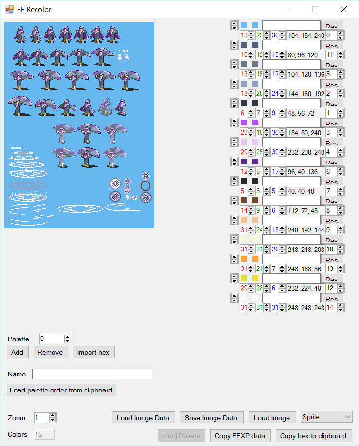Viewport: 359px width, 446px height.
Task: Click into the Zoom value field
Action: pos(41,418)
